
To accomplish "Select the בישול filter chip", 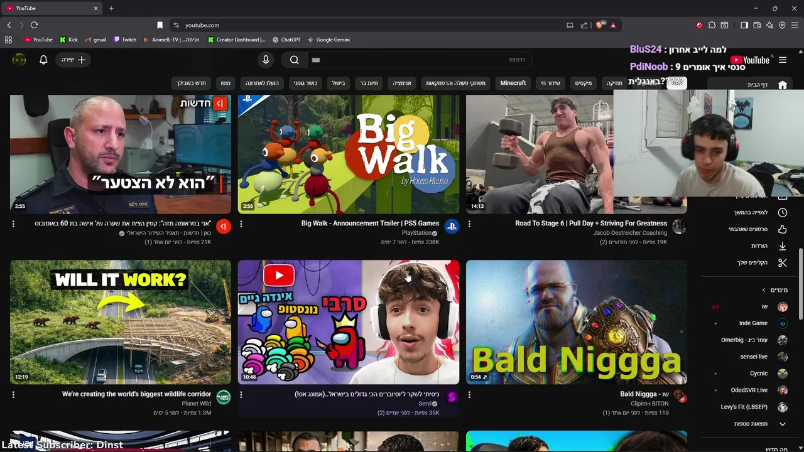I will pyautogui.click(x=339, y=83).
